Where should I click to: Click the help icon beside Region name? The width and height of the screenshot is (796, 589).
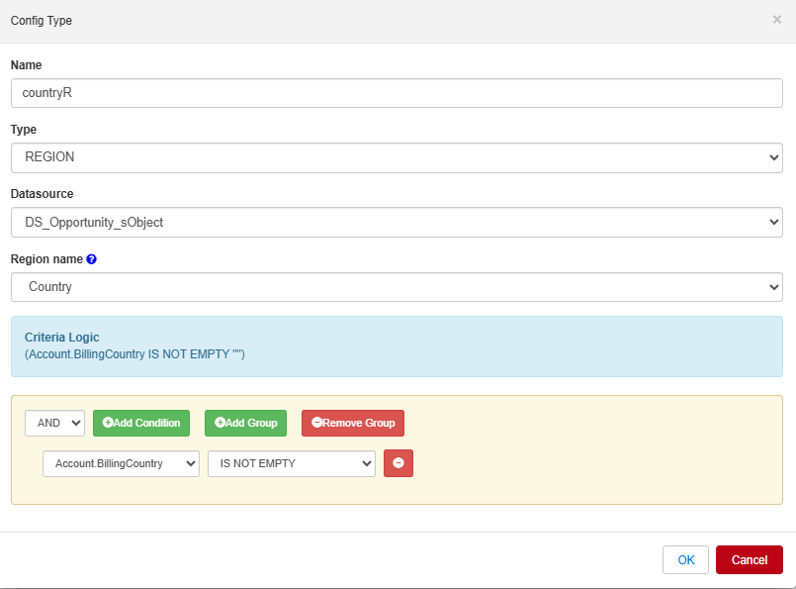point(92,259)
